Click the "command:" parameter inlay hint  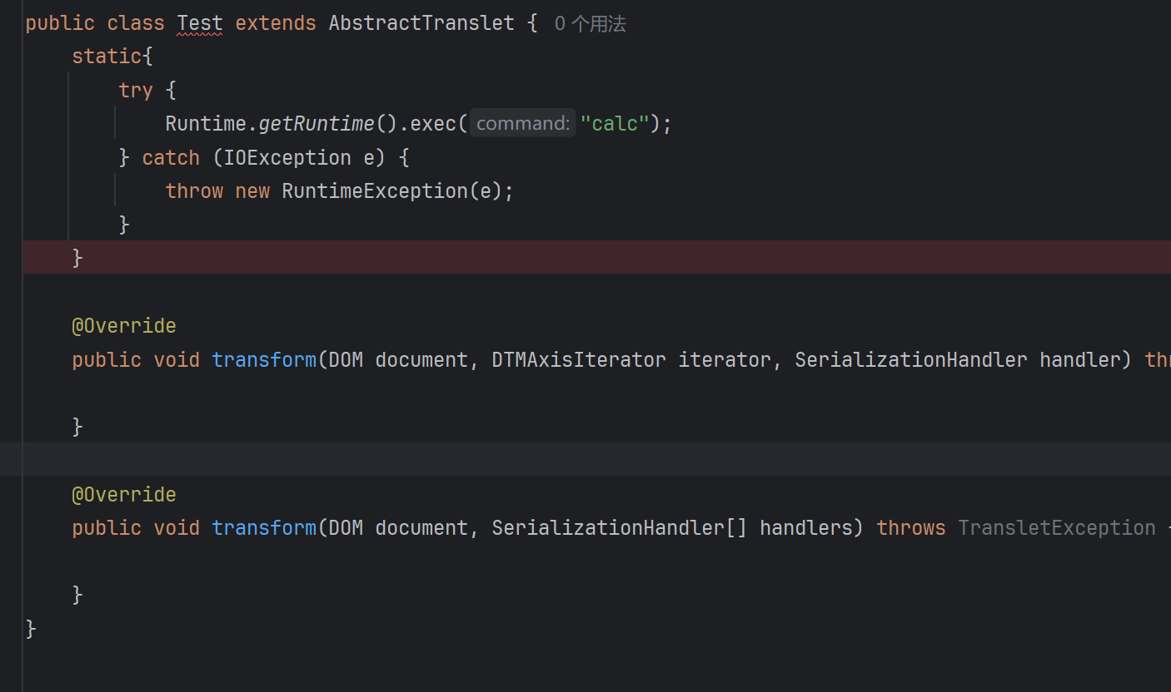522,124
